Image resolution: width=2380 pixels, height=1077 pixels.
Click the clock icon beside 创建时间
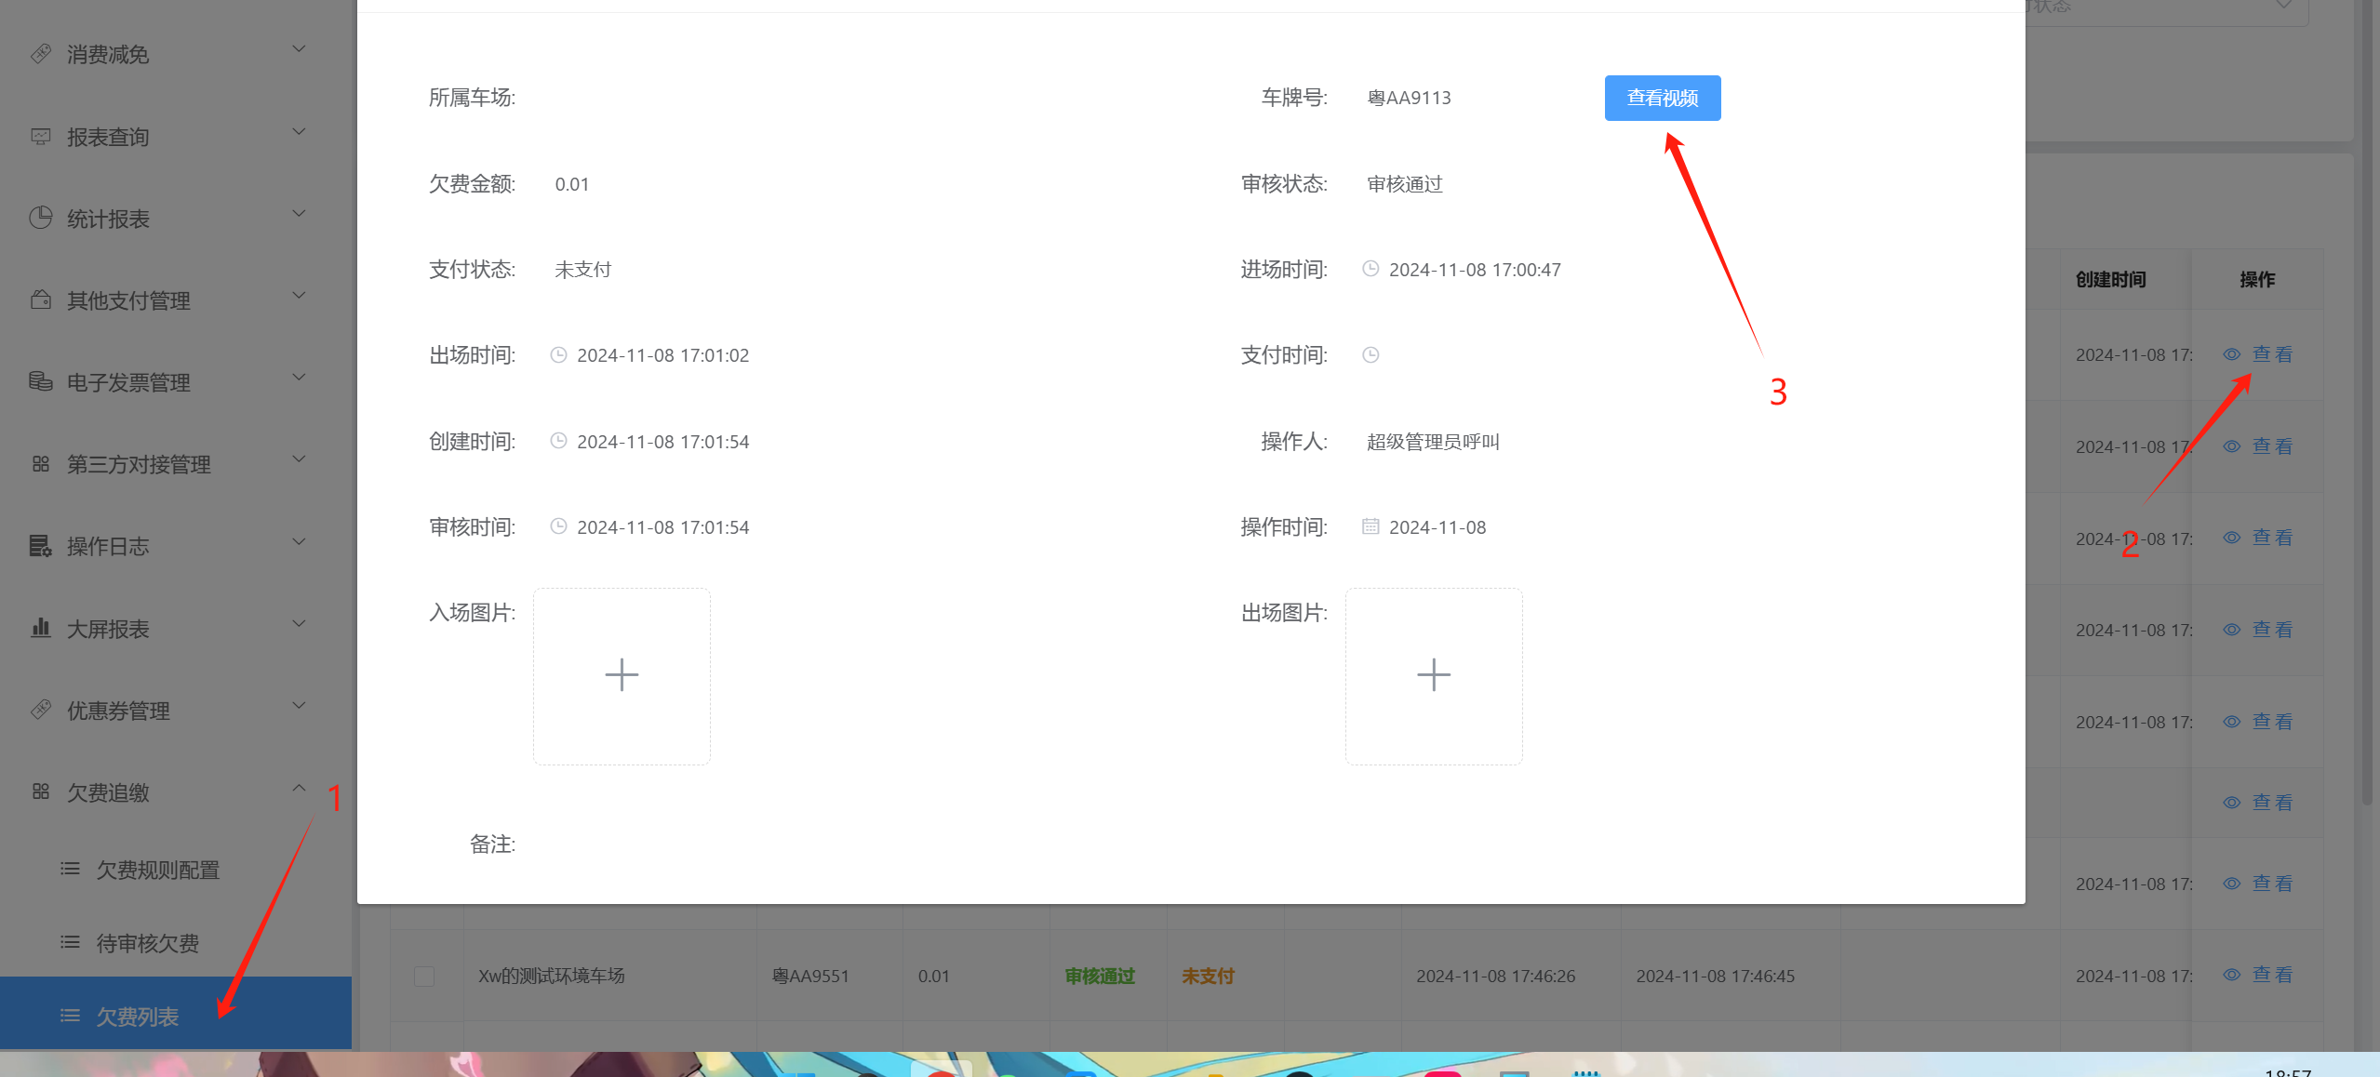pos(558,441)
